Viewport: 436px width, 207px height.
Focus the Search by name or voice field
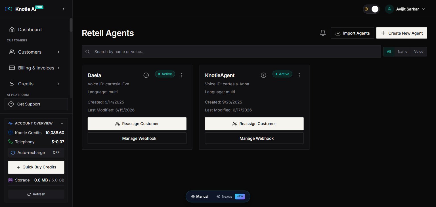(x=231, y=52)
